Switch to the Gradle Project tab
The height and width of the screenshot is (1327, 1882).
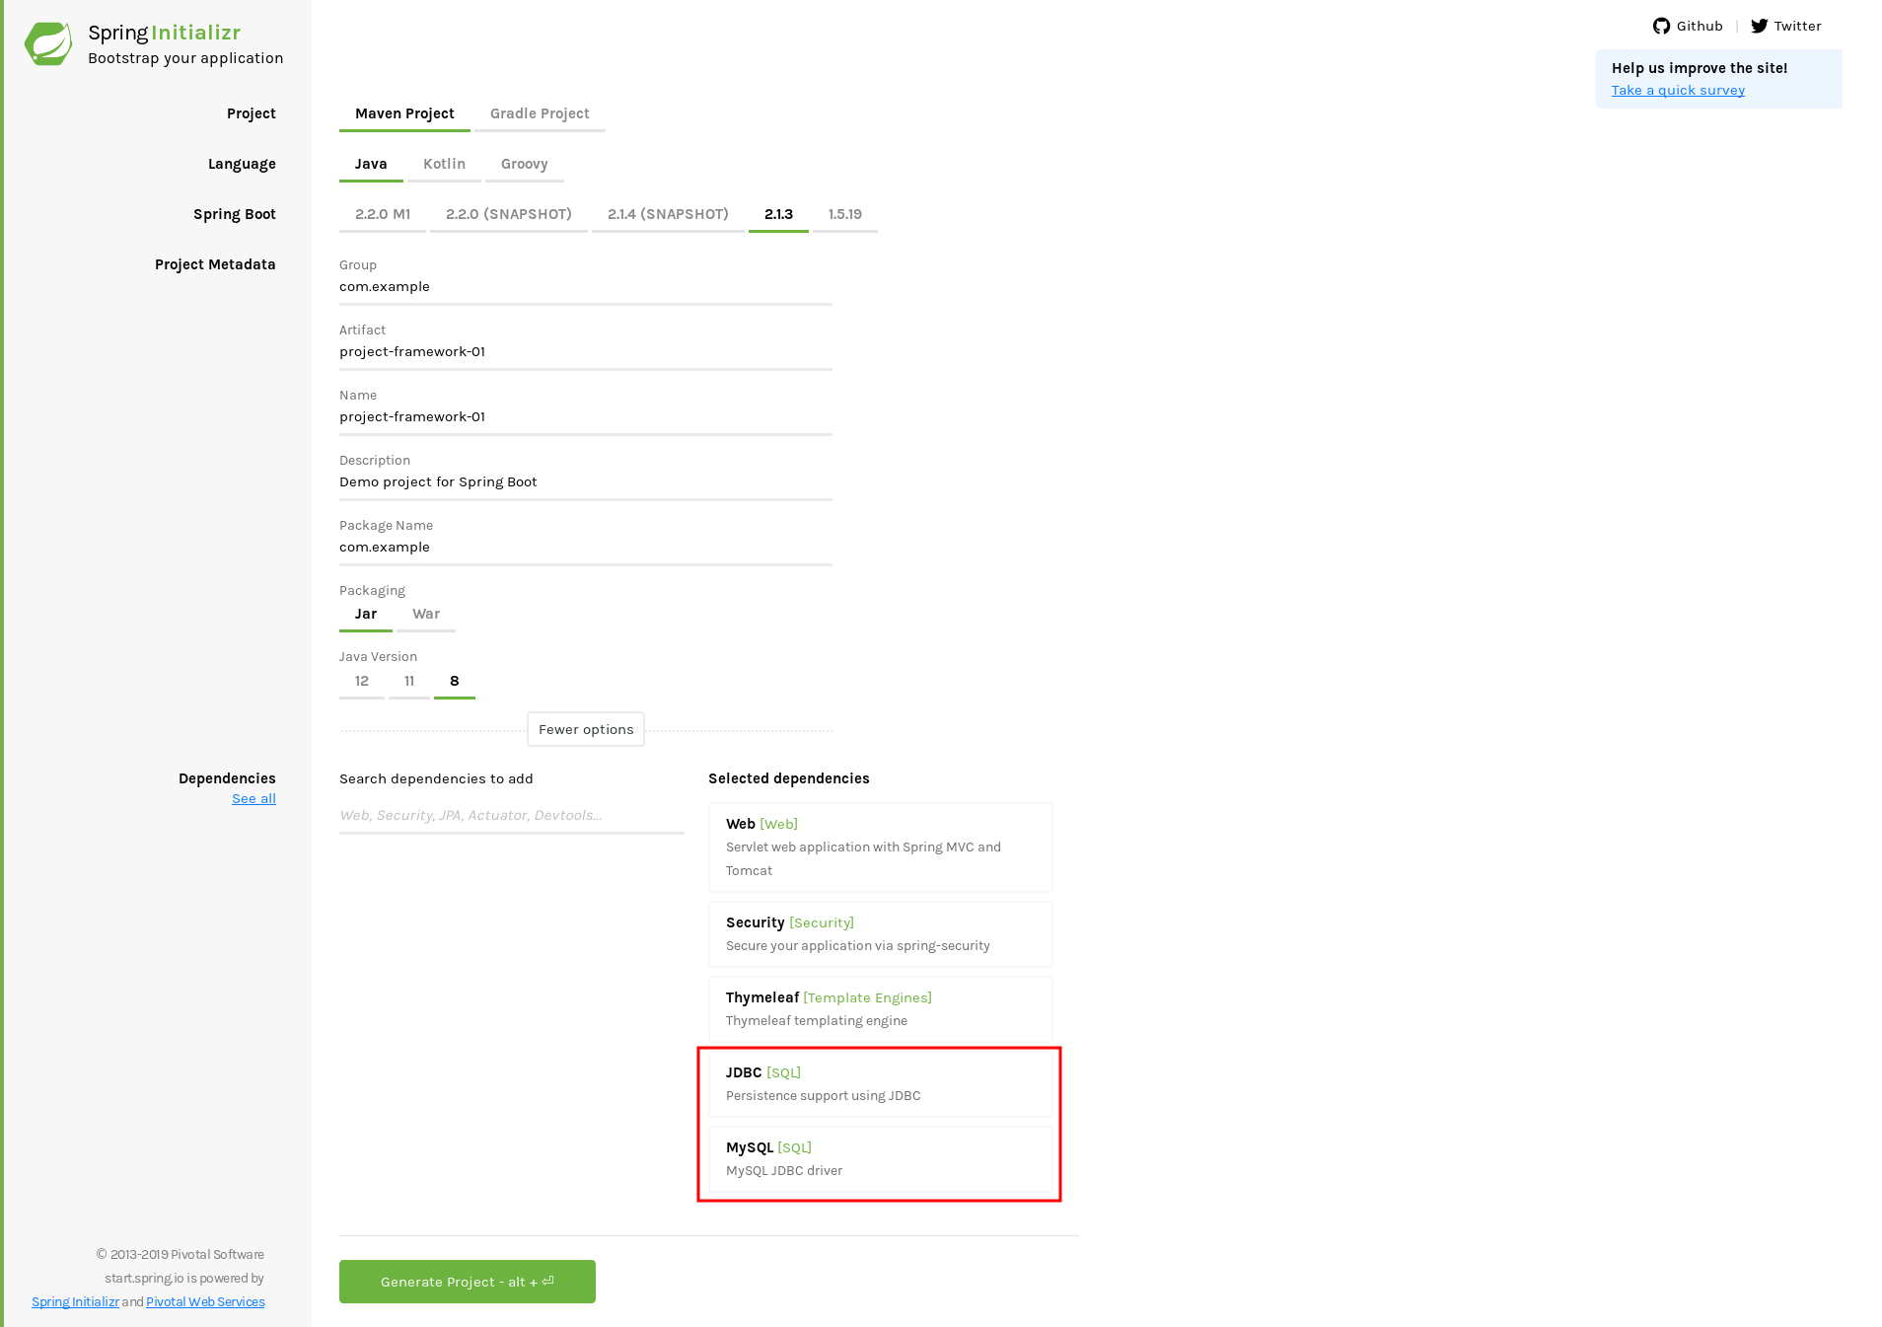539,112
